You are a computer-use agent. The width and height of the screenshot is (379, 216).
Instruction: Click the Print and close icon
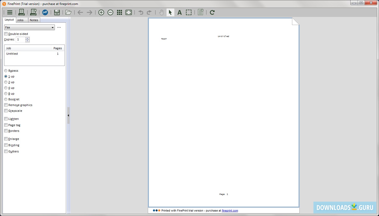[33, 12]
